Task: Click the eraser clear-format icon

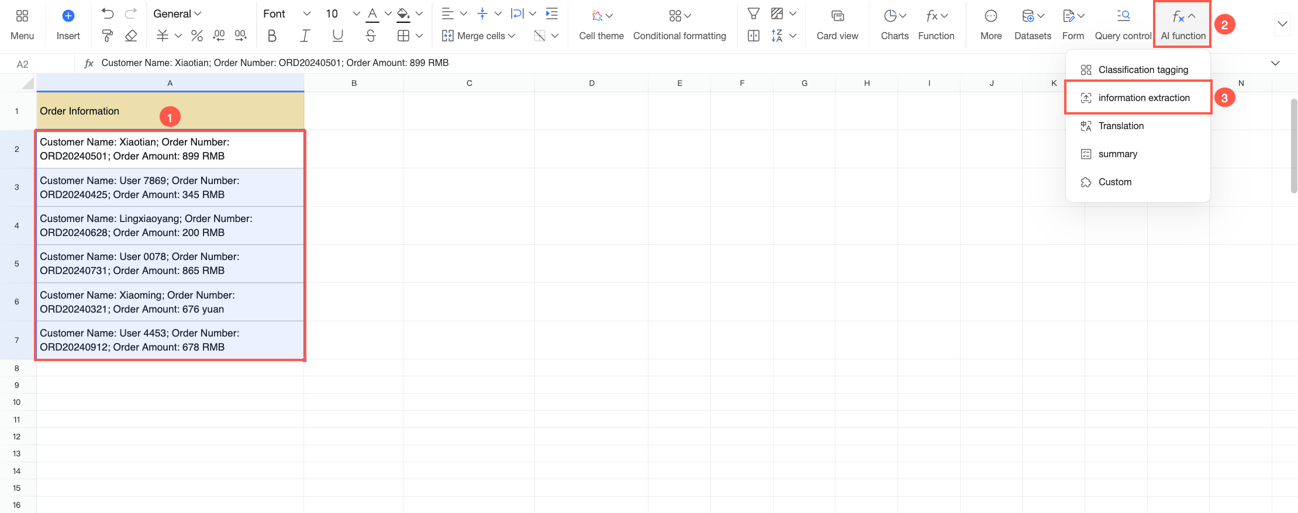Action: coord(131,36)
